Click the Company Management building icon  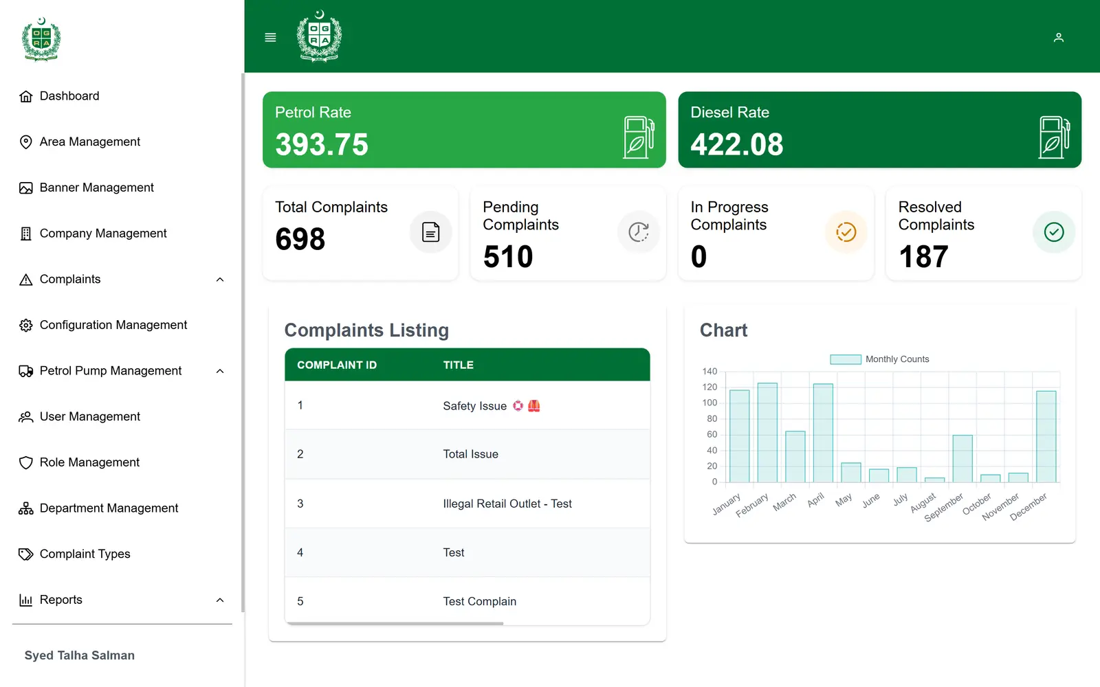tap(26, 234)
